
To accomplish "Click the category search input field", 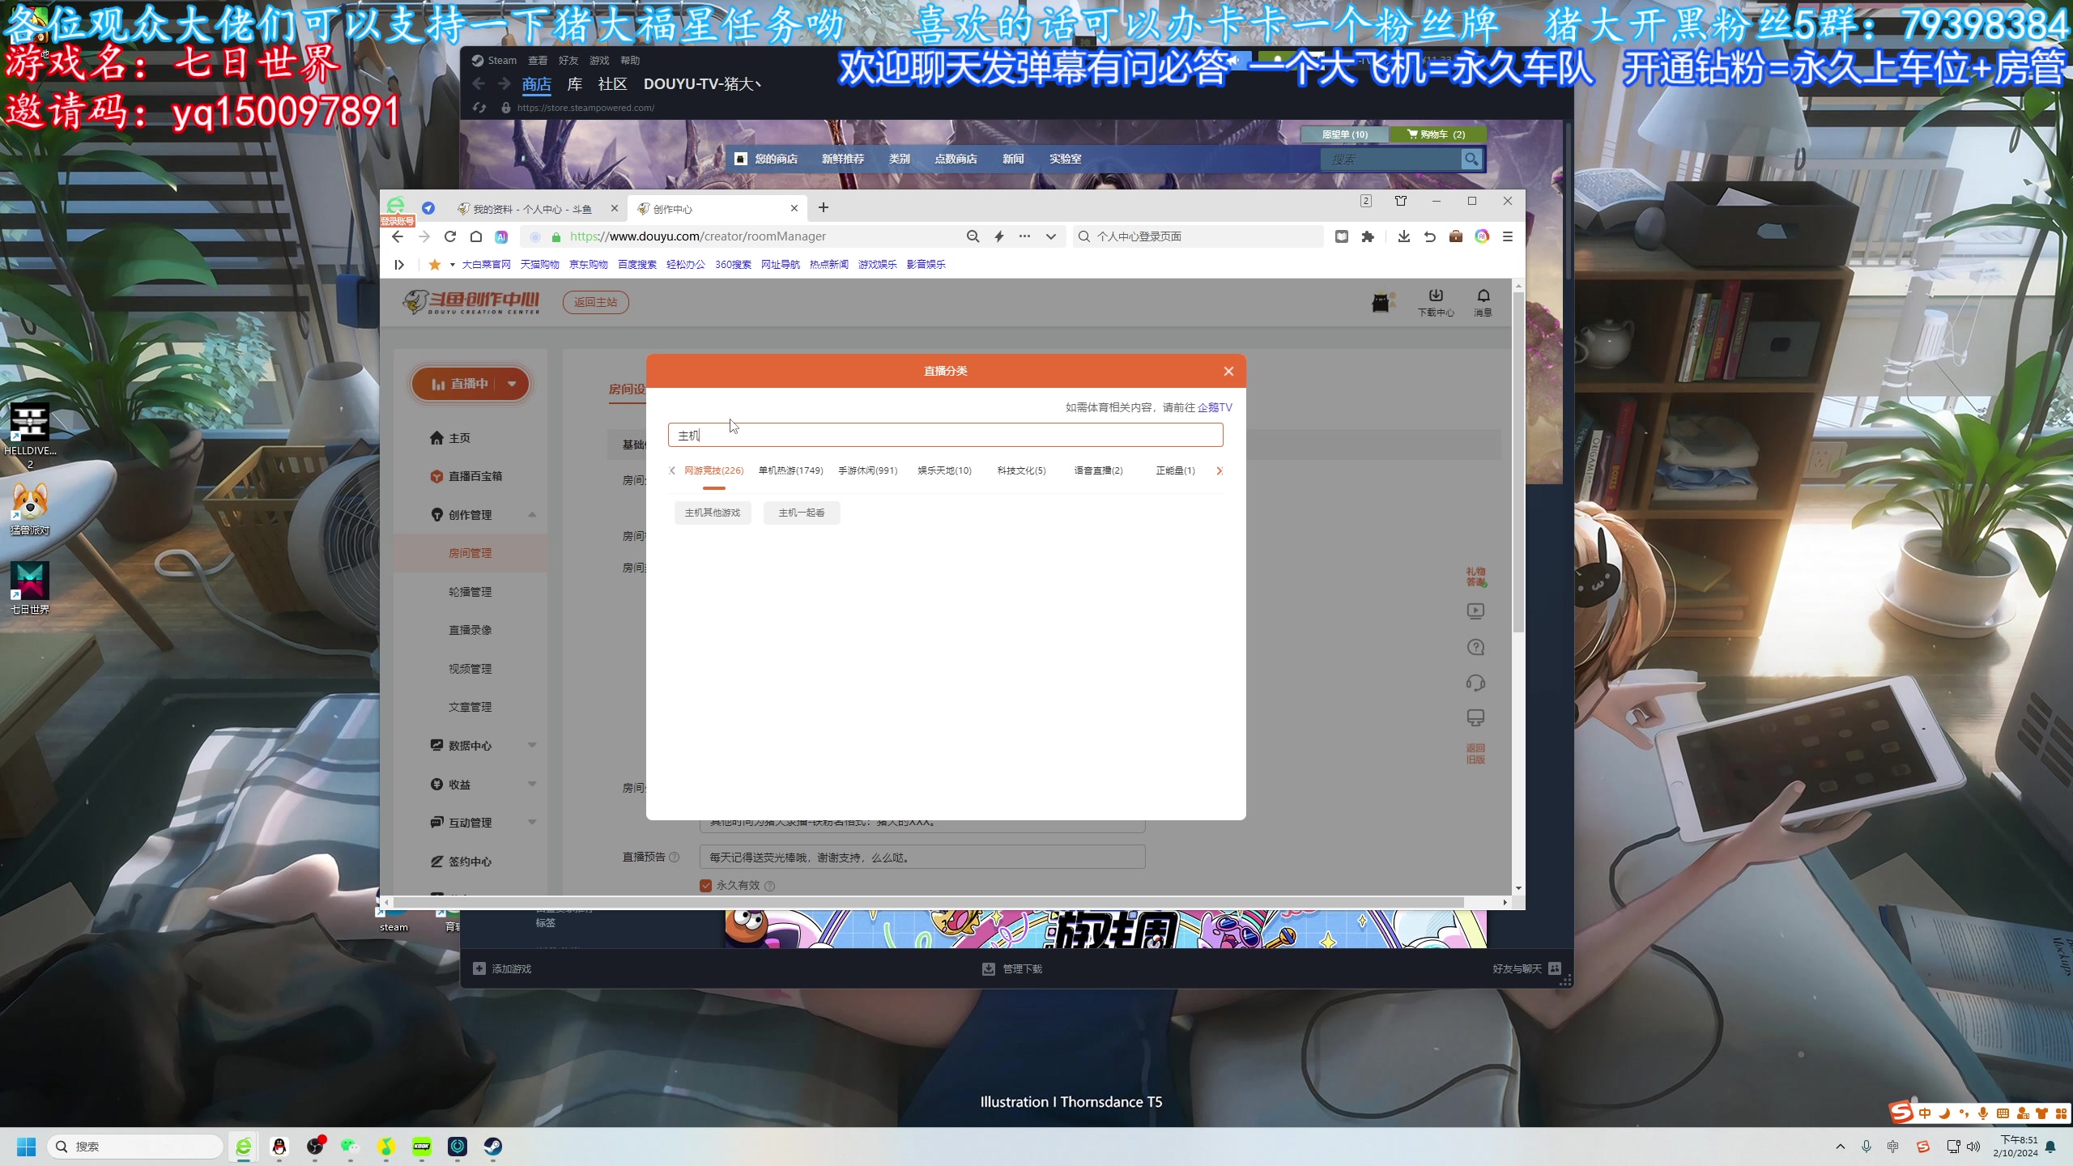I will pos(945,435).
